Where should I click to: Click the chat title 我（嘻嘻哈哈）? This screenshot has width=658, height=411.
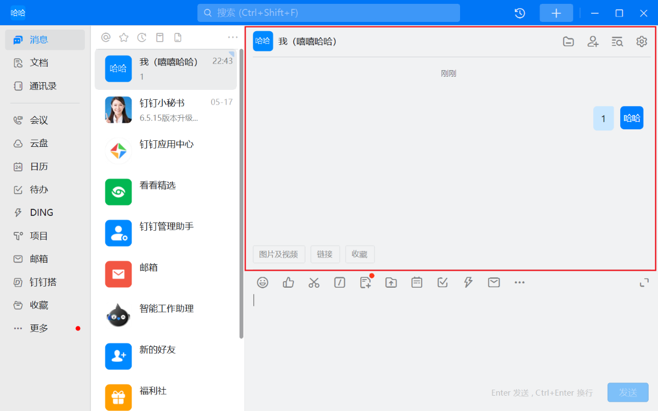coord(308,41)
